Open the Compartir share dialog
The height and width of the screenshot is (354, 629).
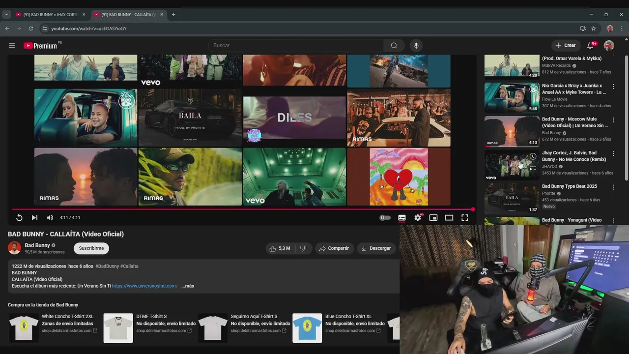[334, 248]
